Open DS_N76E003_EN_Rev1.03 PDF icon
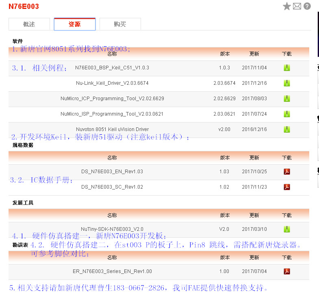Viewport: 319px width, 299px height. pos(286,172)
